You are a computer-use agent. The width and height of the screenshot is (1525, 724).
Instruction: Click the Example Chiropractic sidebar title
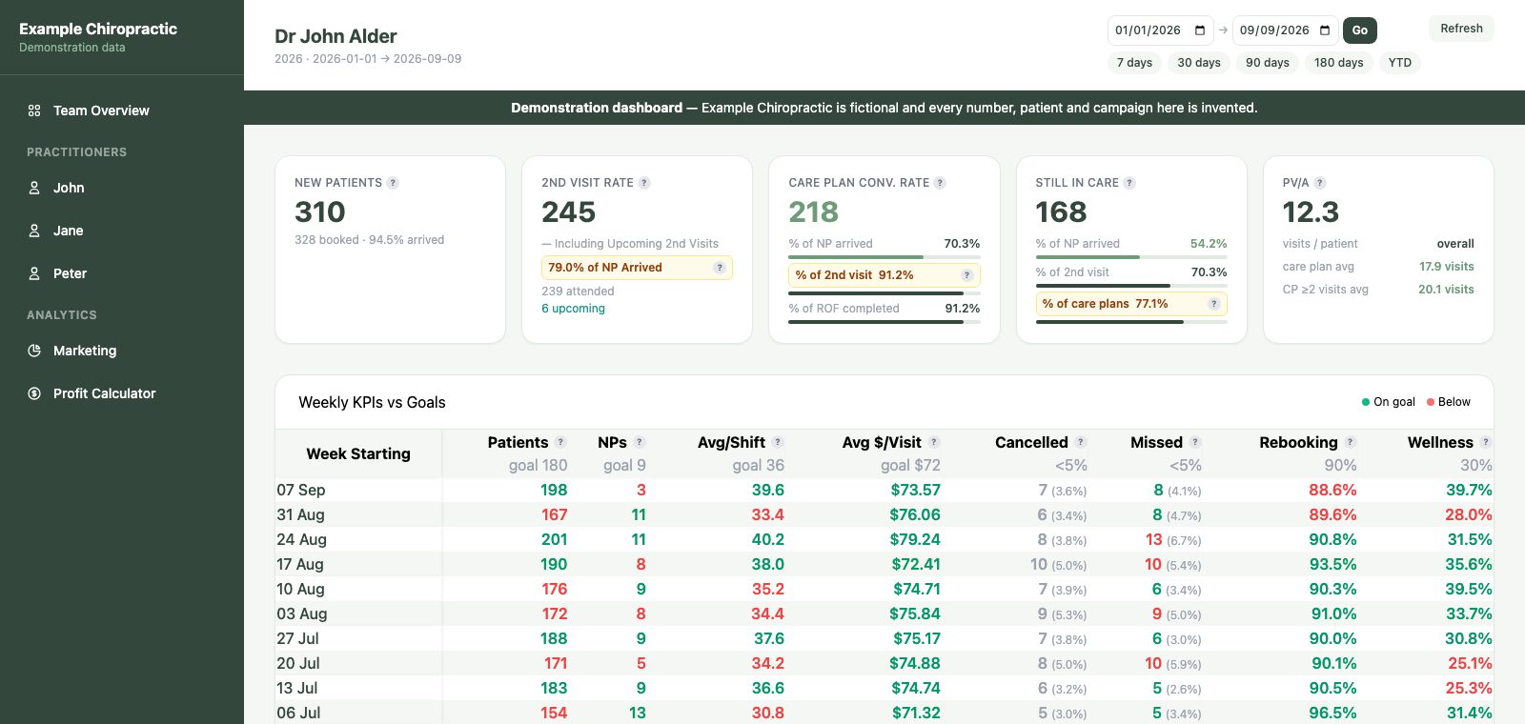98,29
